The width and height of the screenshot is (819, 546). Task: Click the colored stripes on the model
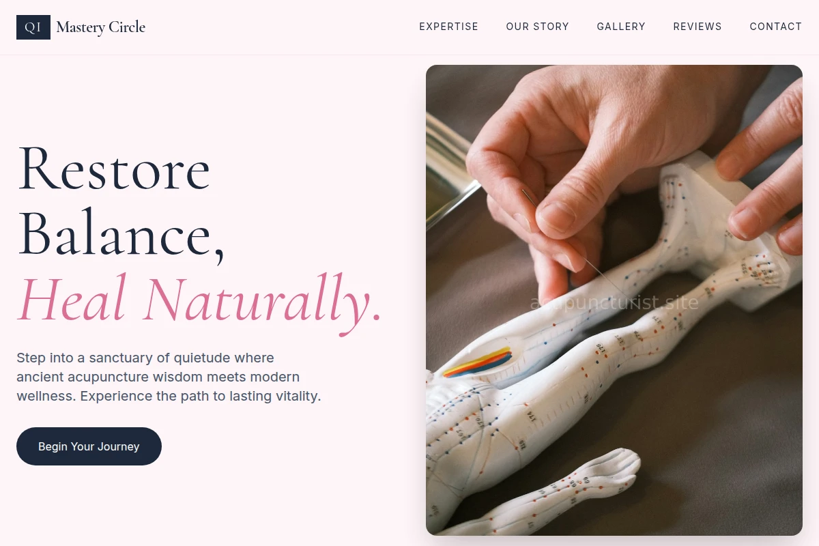point(478,362)
